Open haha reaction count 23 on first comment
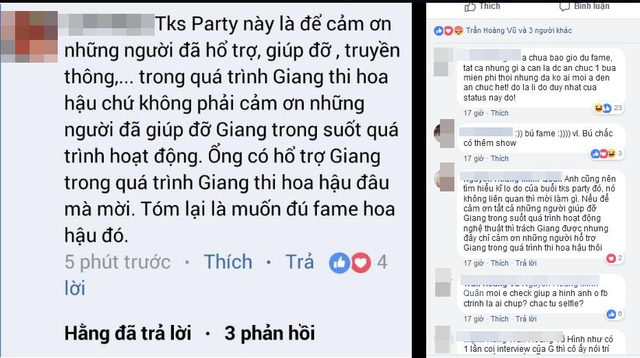 pos(608,108)
